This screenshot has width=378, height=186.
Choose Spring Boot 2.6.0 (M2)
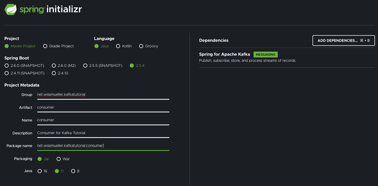pos(54,66)
